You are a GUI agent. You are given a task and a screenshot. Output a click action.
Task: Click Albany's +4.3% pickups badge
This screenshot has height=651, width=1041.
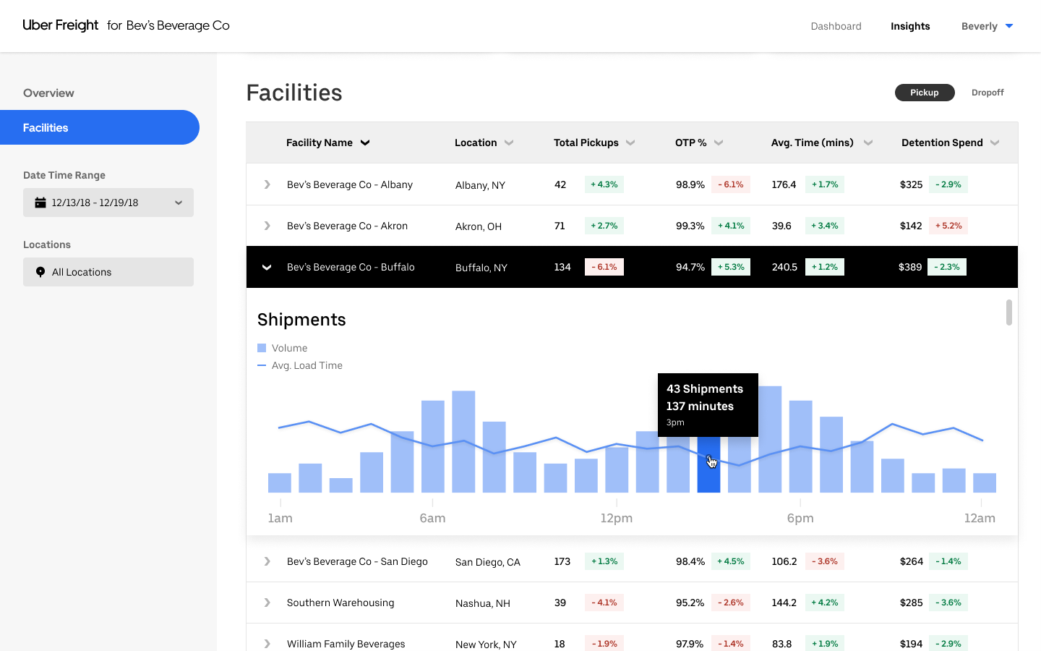pyautogui.click(x=604, y=184)
